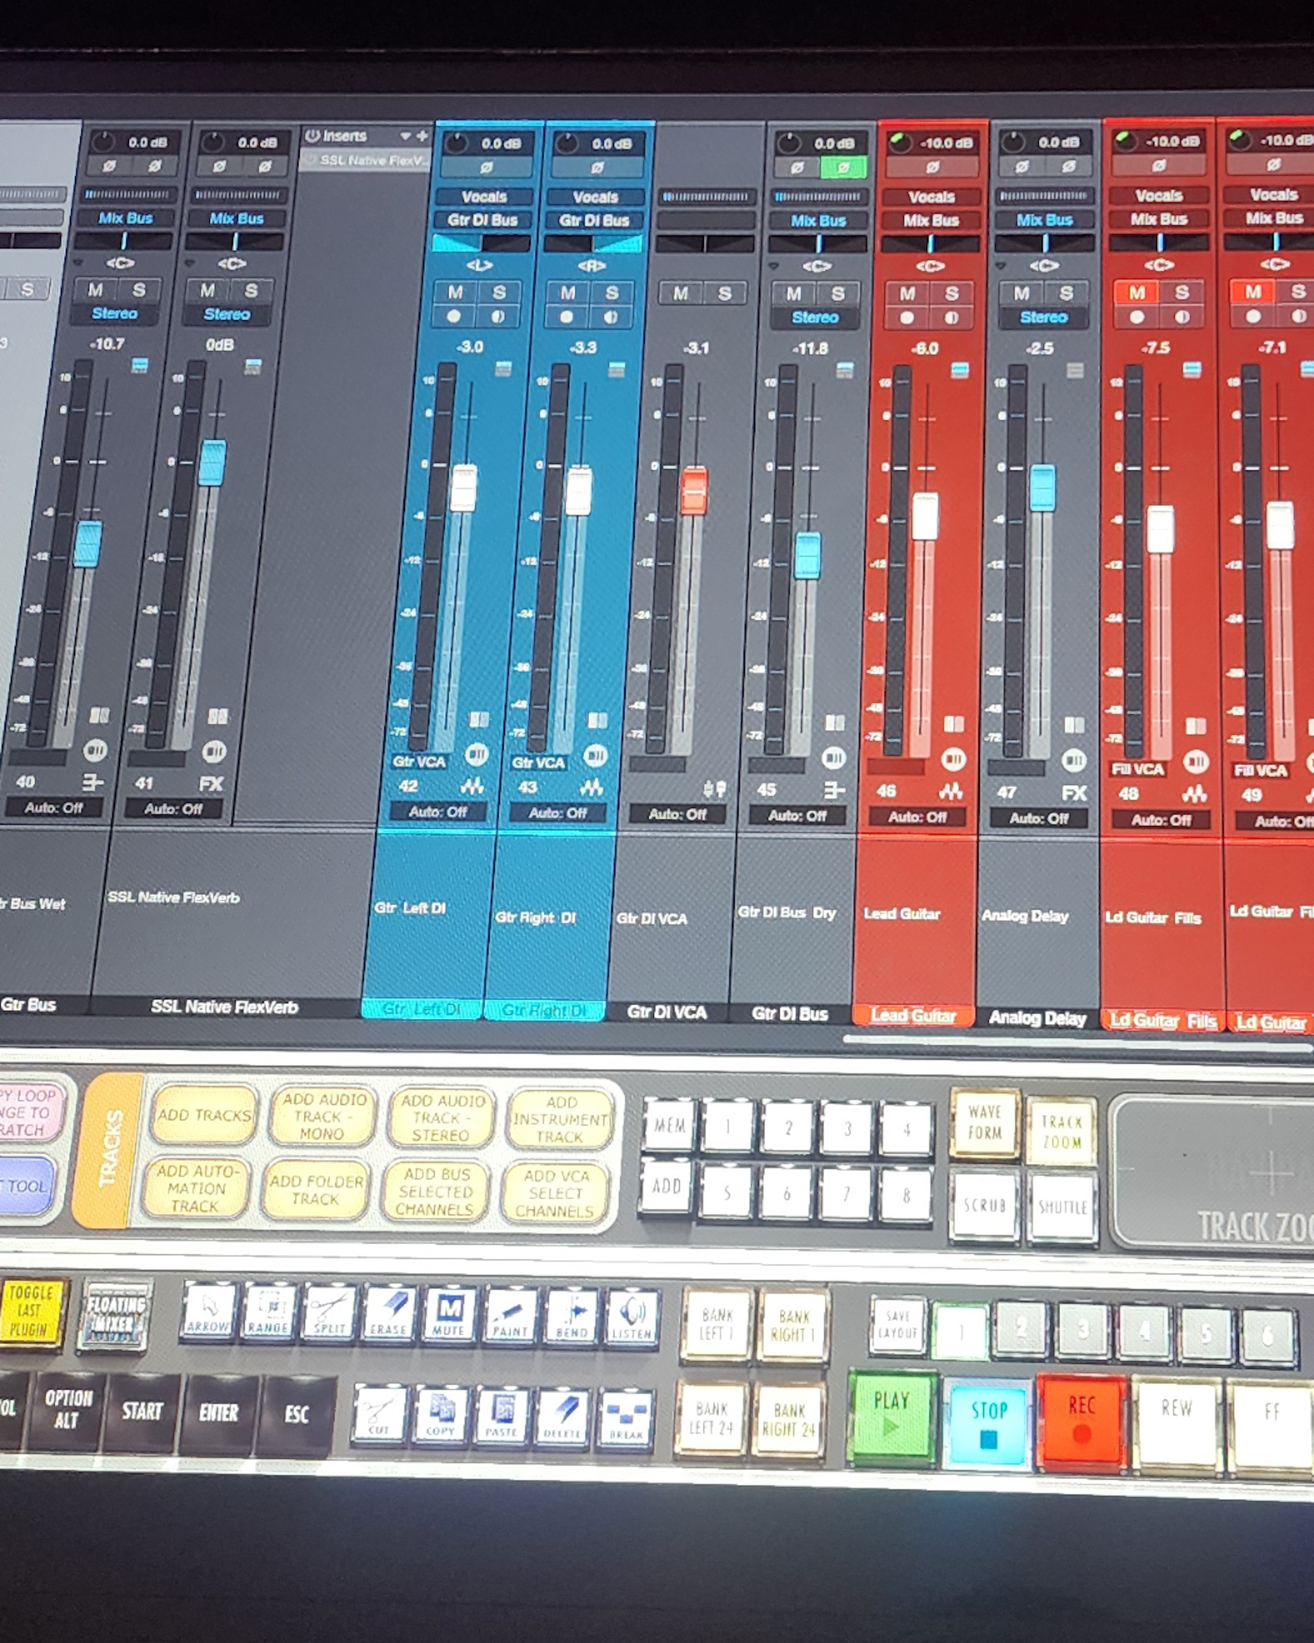Open Inserts dropdown arrow on FlexVerb channel
The image size is (1314, 1643).
[x=405, y=137]
